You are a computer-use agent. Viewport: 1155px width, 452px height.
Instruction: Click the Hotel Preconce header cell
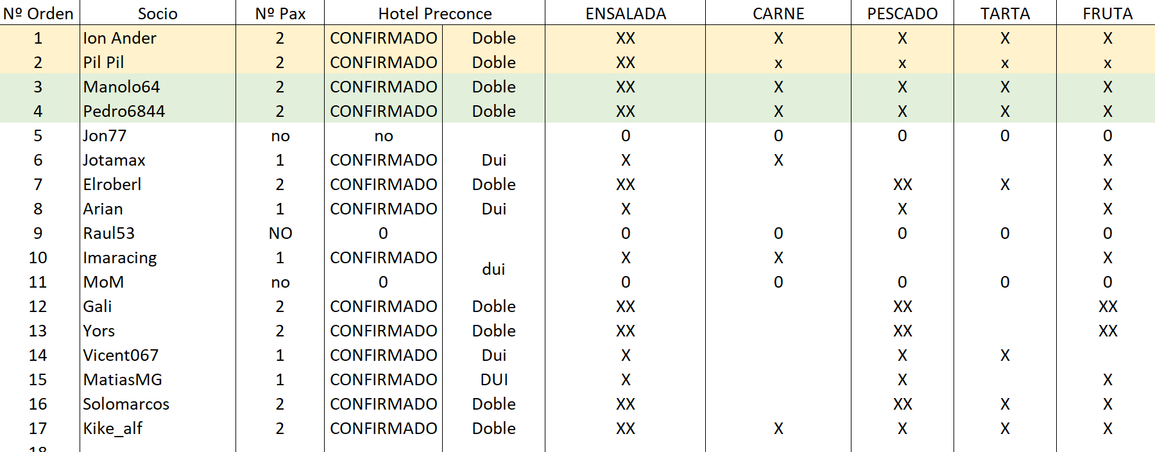[434, 13]
